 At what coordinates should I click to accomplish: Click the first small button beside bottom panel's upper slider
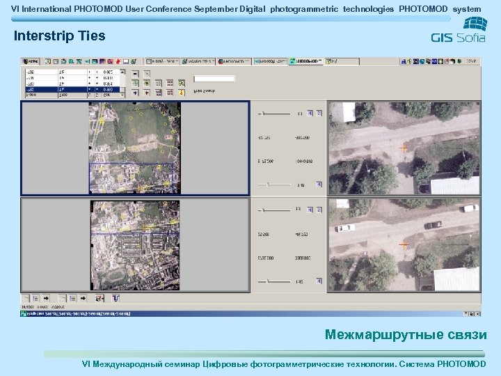310,210
